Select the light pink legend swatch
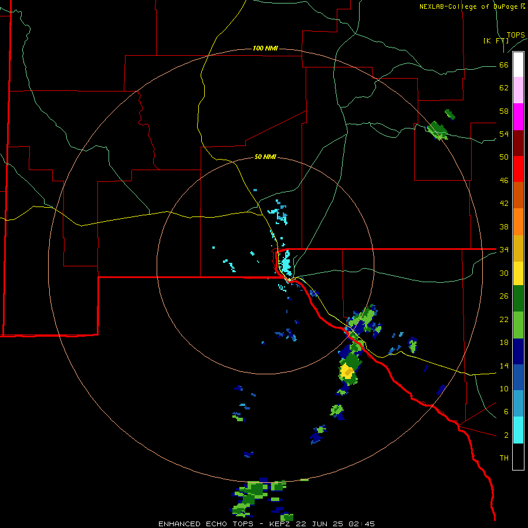Viewport: 528px width, 528px height. click(x=518, y=90)
